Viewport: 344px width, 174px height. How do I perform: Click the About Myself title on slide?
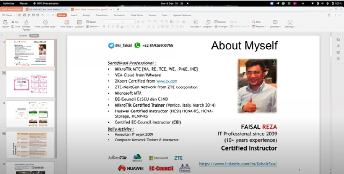point(244,46)
